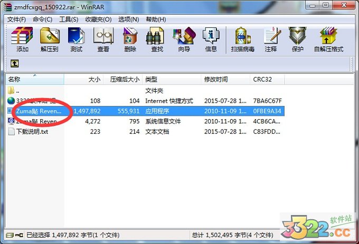This screenshot has width=359, height=244.
Task: Click the drive icon in status bar
Action: click(x=10, y=235)
